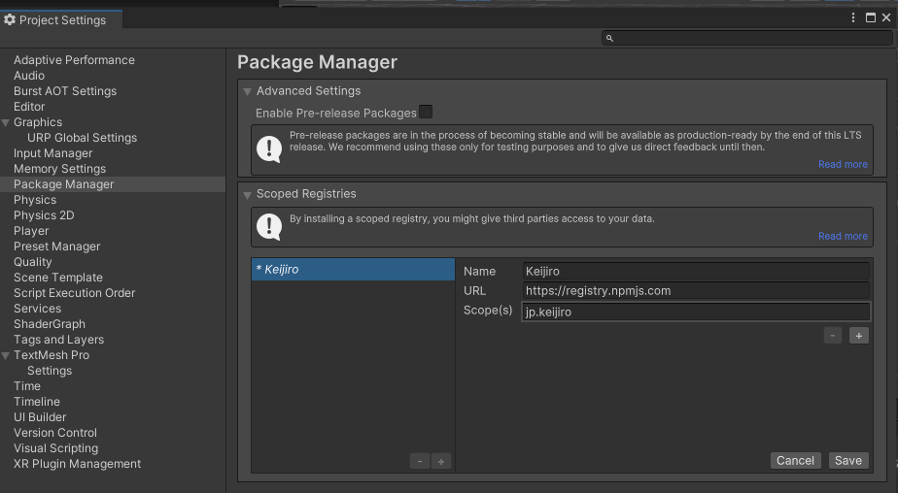Click the registry URL input field
The width and height of the screenshot is (898, 493).
tap(695, 291)
